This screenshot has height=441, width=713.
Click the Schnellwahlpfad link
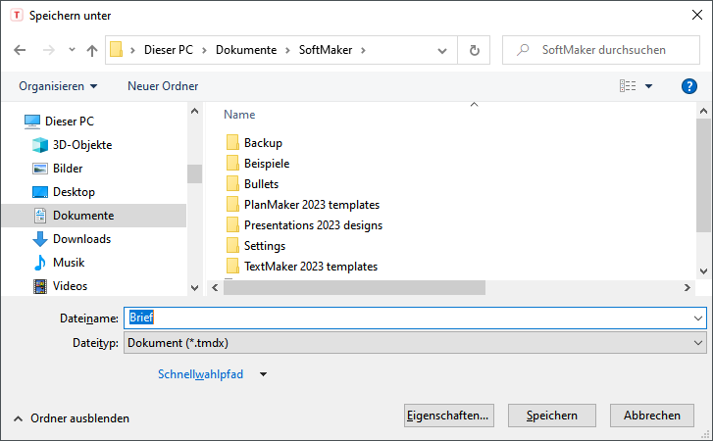point(200,374)
